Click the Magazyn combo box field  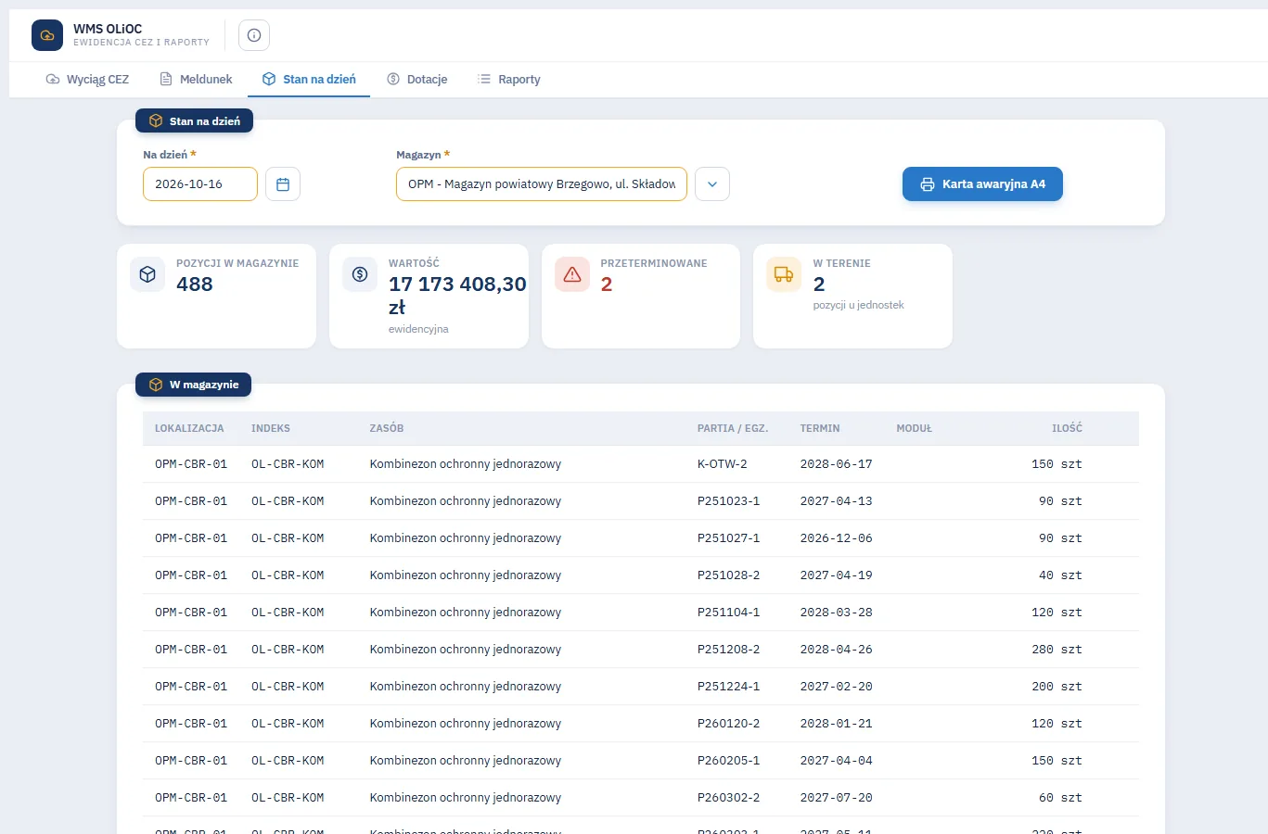[x=542, y=184]
